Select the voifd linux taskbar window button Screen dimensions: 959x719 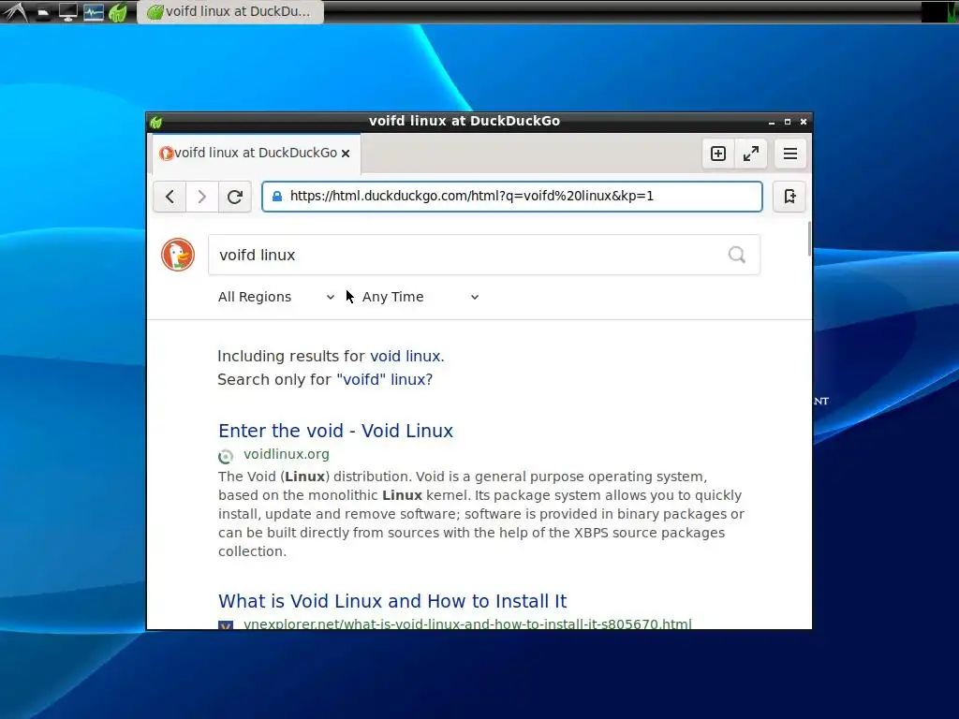click(230, 11)
